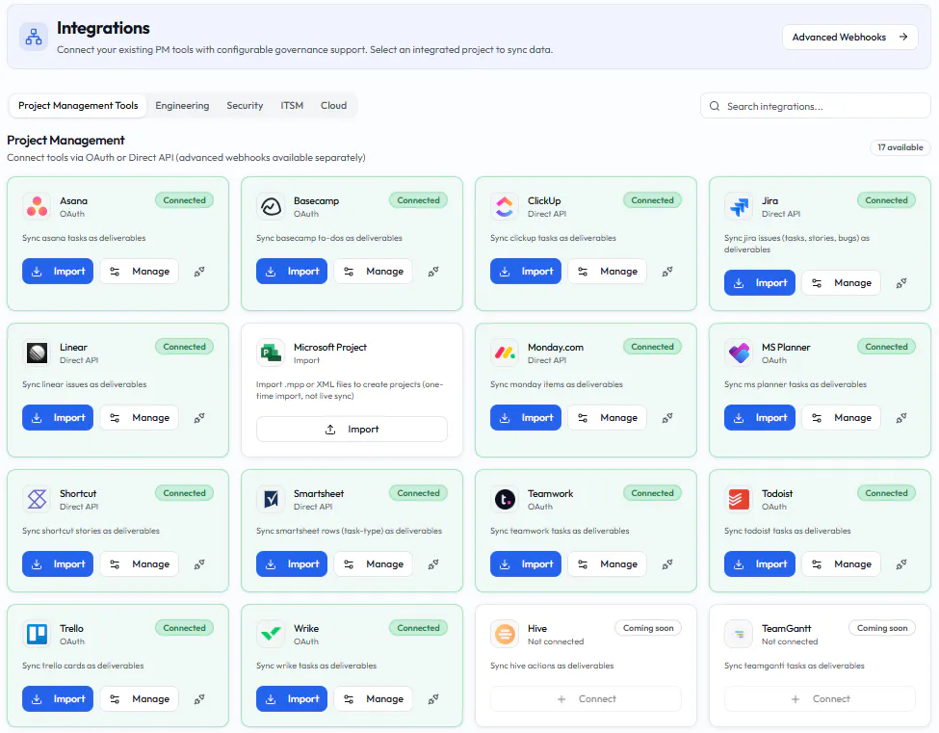Import tasks from Asana
939x733 pixels.
pyautogui.click(x=58, y=272)
